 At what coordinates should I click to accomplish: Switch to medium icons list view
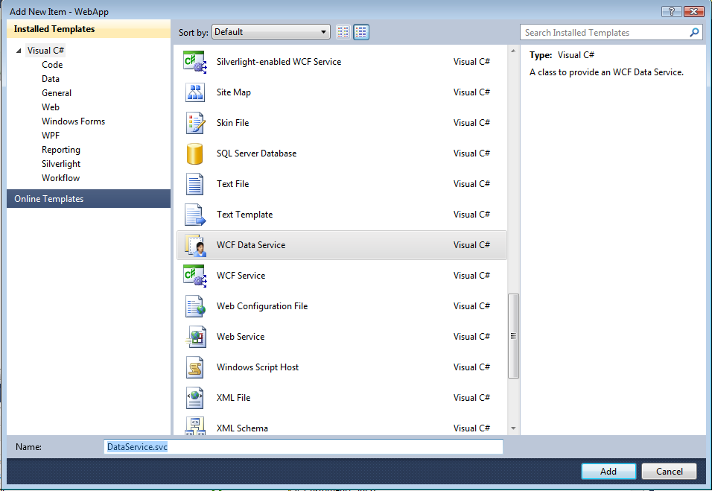coord(361,32)
